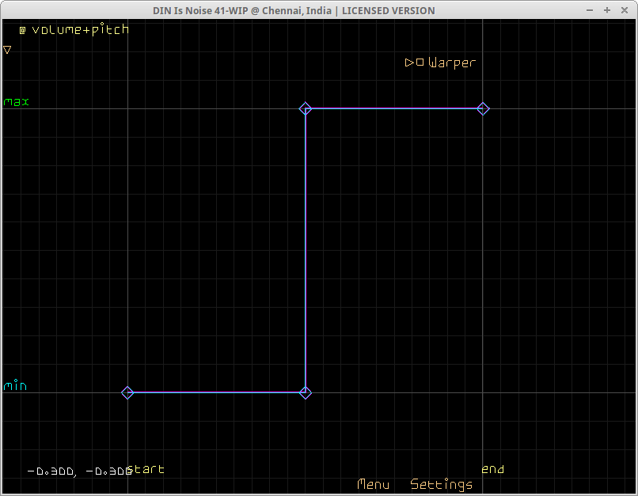
Task: Click the square icon beside Warper
Action: (420, 62)
